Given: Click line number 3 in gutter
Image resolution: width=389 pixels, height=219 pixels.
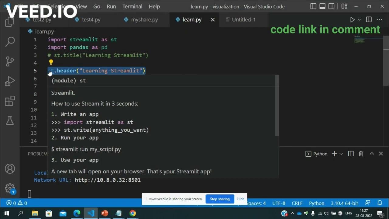Looking at the screenshot, I should [x=35, y=55].
